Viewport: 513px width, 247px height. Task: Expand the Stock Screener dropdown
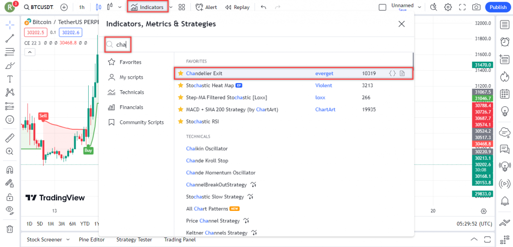(x=68, y=239)
